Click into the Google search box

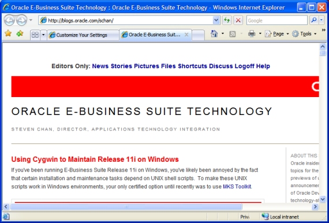276,20
